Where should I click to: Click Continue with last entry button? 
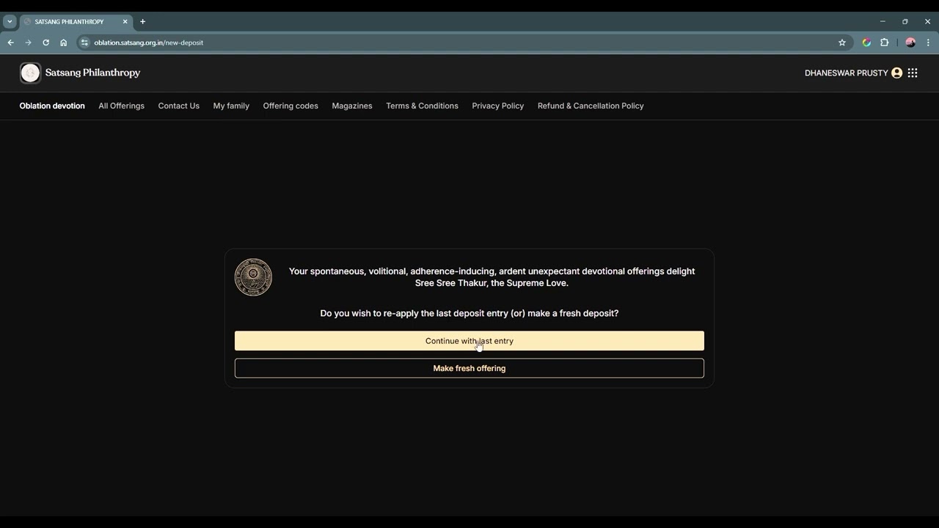469,341
